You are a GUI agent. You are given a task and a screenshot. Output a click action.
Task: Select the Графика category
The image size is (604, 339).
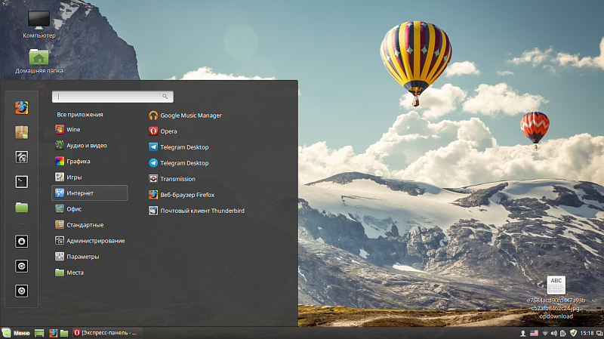tap(78, 162)
